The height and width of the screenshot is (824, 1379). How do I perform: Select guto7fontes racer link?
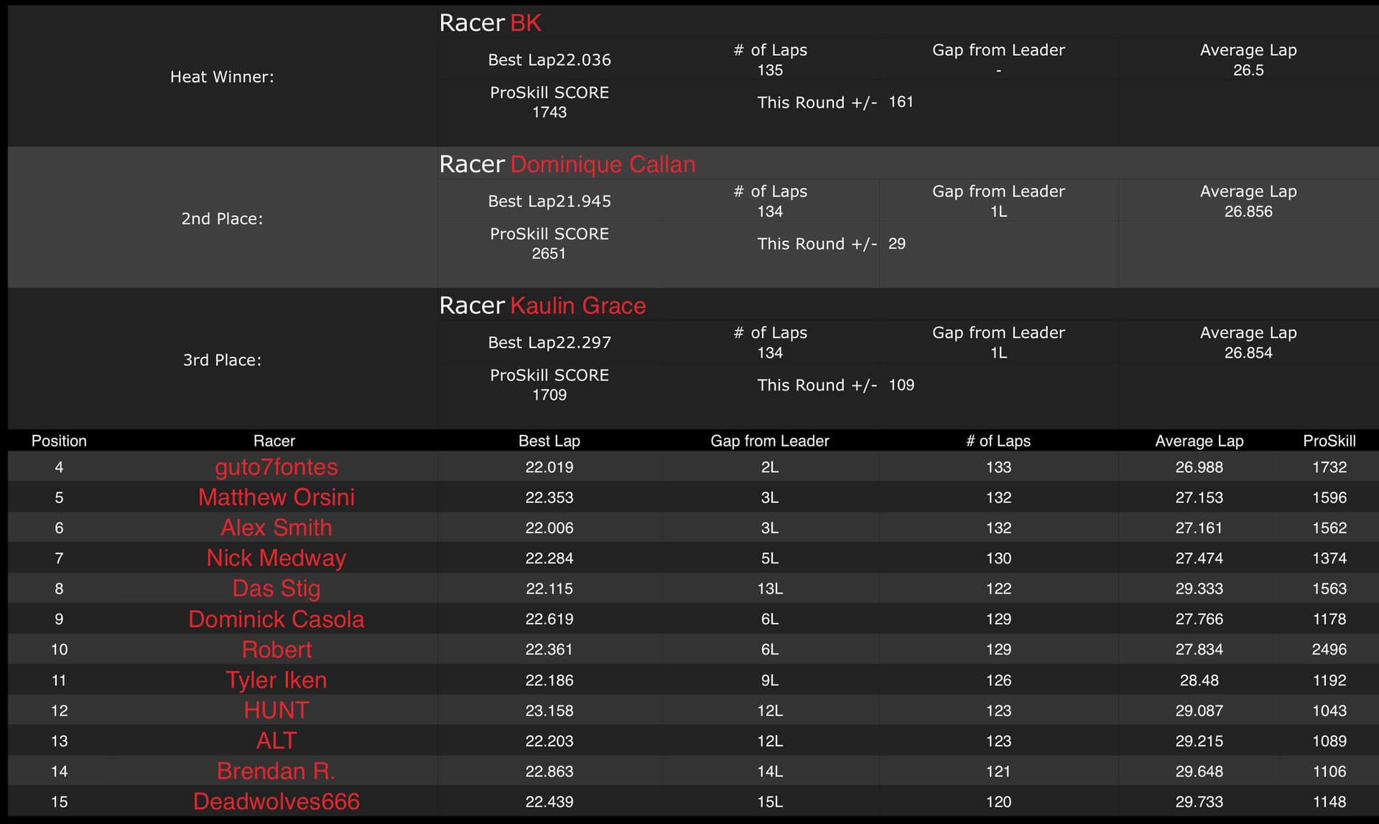click(276, 467)
